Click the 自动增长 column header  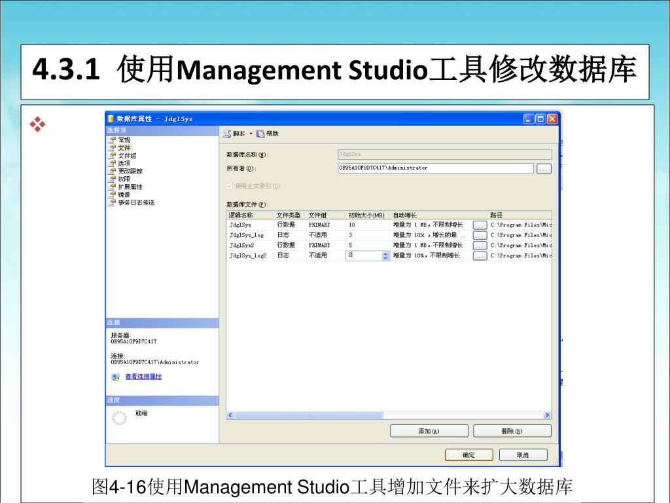click(x=439, y=215)
